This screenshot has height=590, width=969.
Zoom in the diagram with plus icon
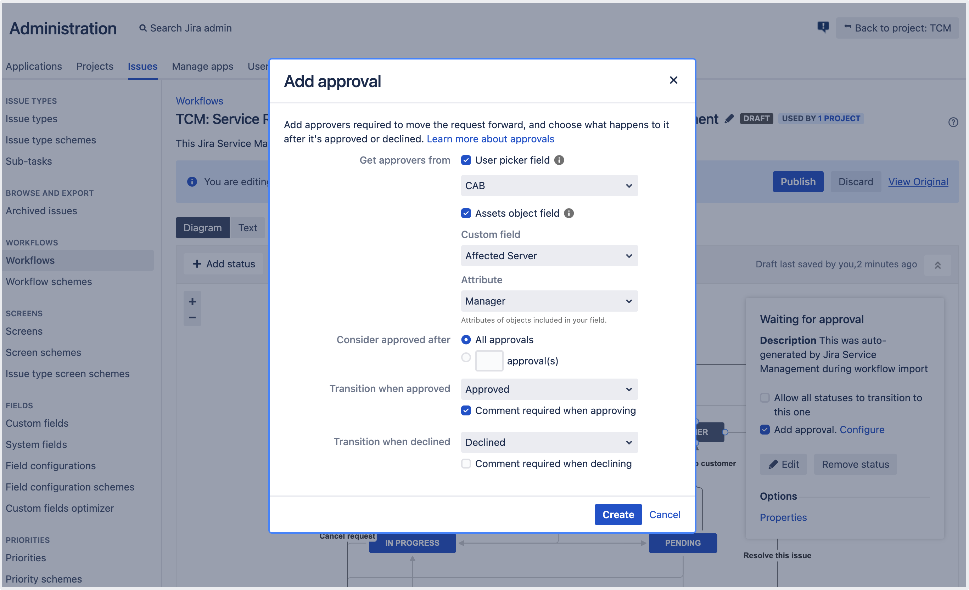(x=192, y=301)
